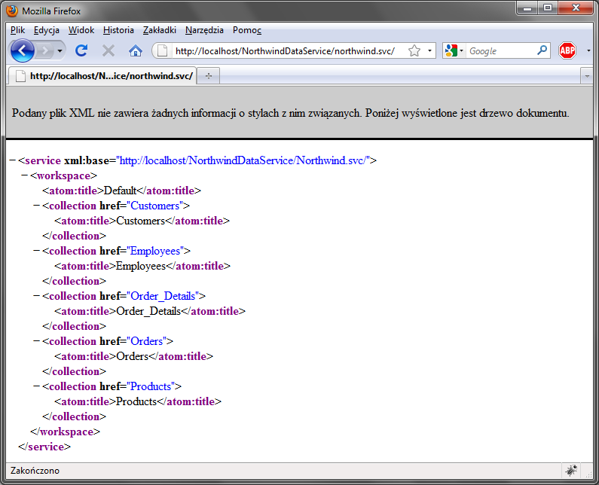599x485 pixels.
Task: Collapse the Orders collection node
Action: click(37, 340)
